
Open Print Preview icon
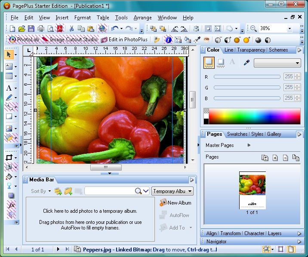pos(51,29)
